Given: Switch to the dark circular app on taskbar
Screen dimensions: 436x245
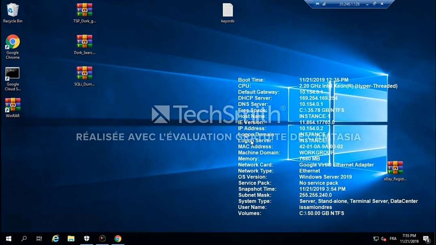Looking at the screenshot, I should [103, 239].
